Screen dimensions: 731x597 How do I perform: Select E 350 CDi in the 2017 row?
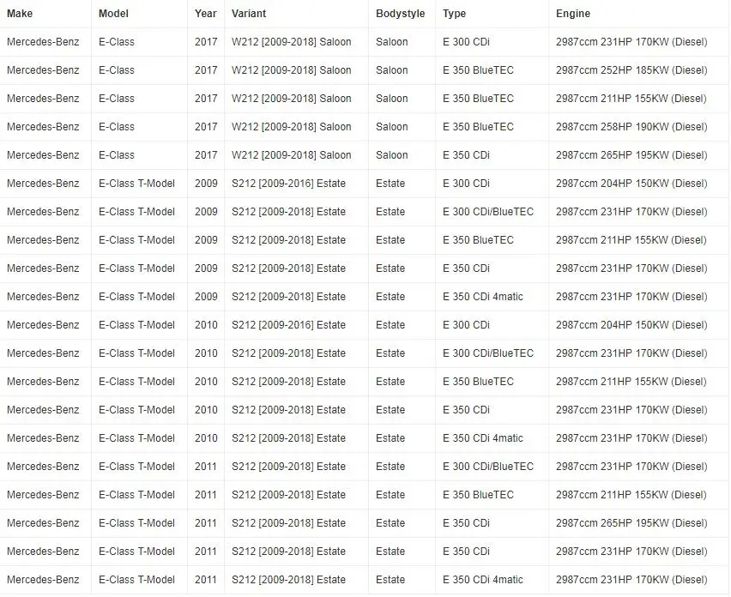pos(466,155)
